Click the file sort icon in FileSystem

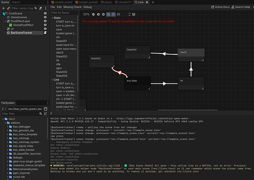point(46,114)
